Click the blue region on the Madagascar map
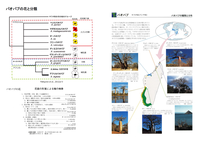This screenshot has width=204, height=146. [150, 75]
